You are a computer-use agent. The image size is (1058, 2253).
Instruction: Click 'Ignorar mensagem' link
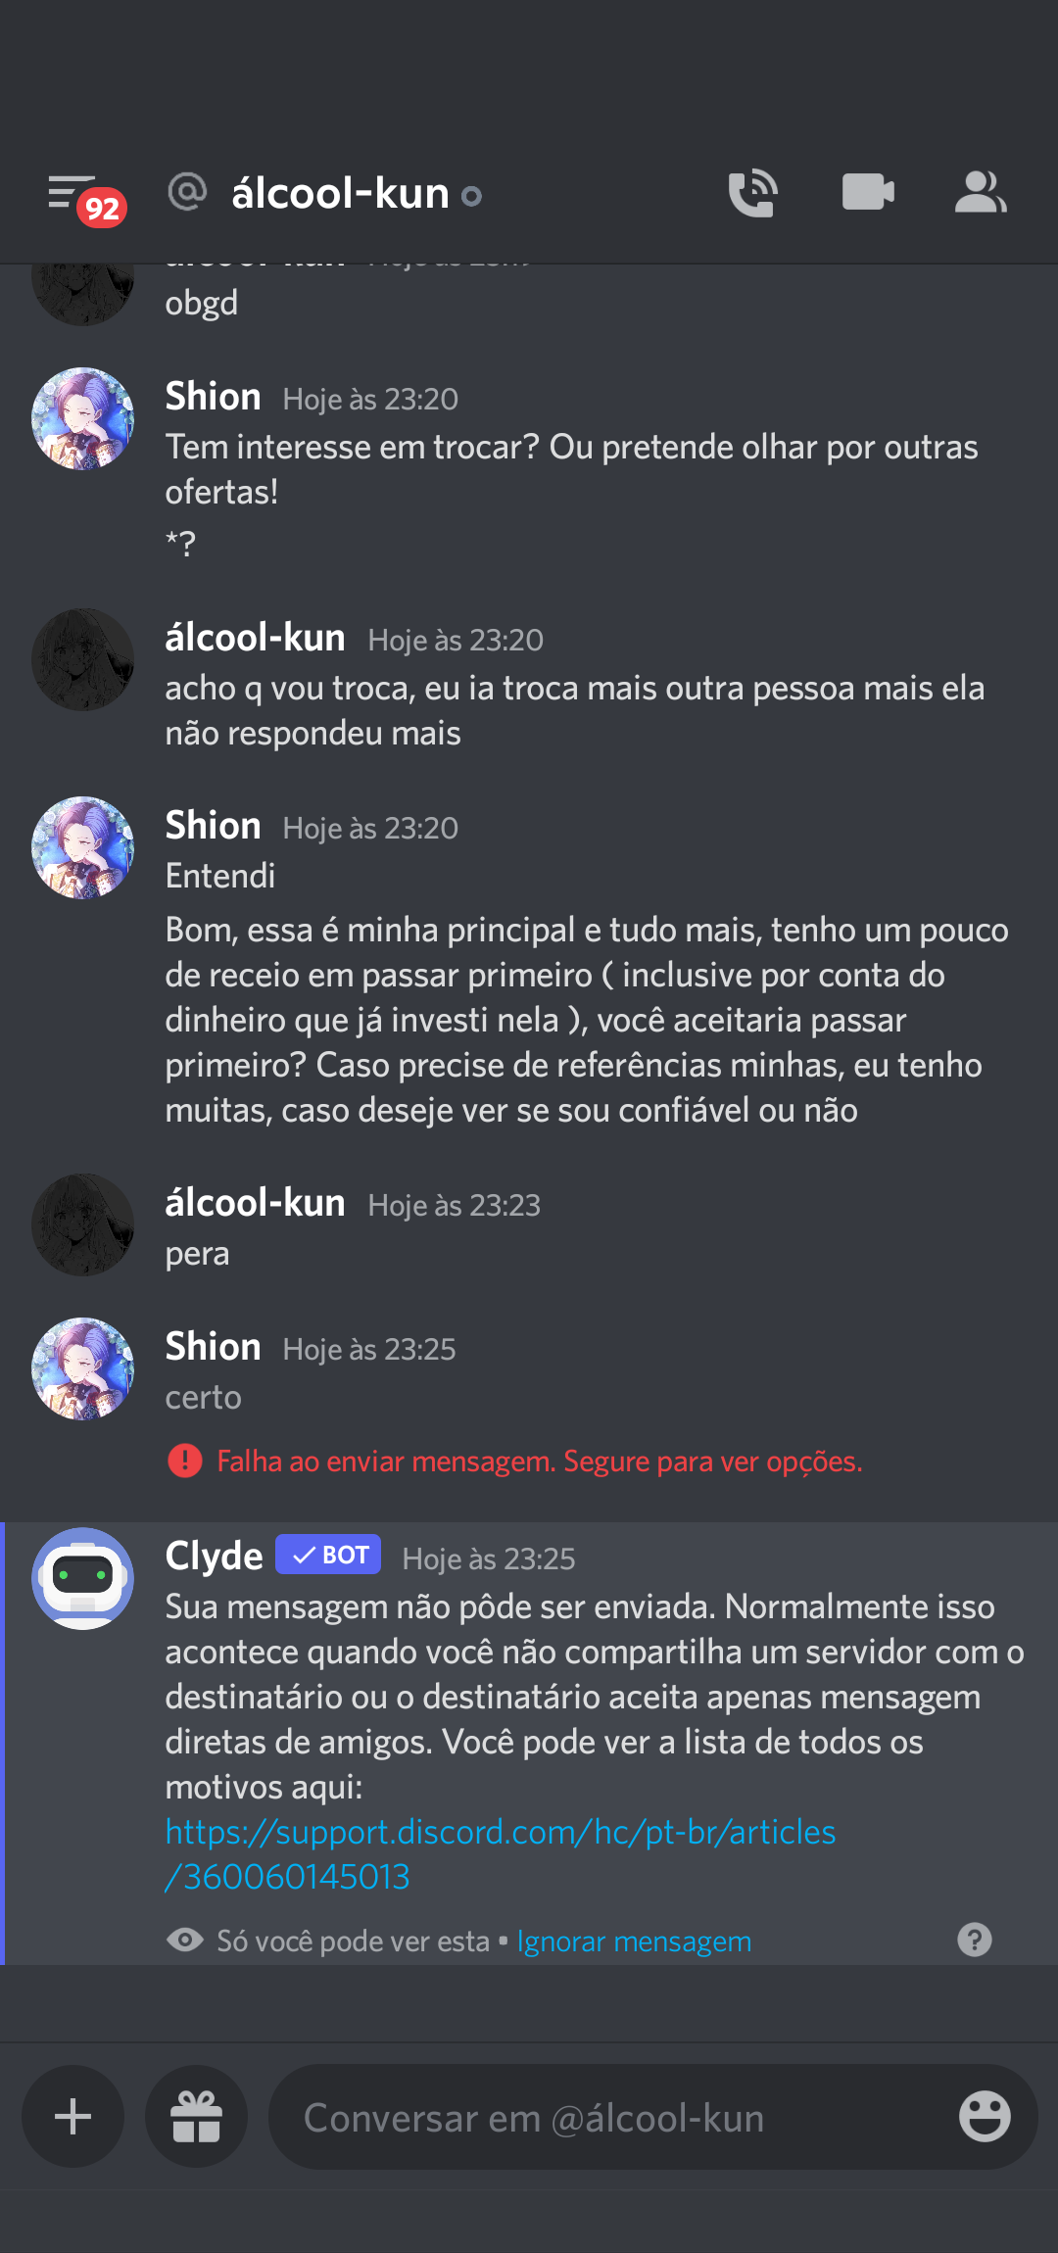[634, 1941]
